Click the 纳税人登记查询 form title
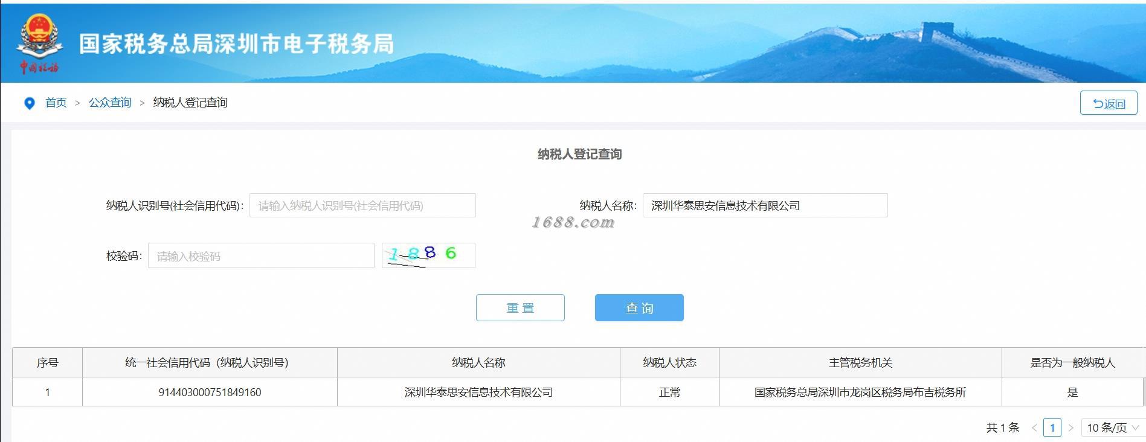Screen dimensions: 1146x442 [579, 154]
